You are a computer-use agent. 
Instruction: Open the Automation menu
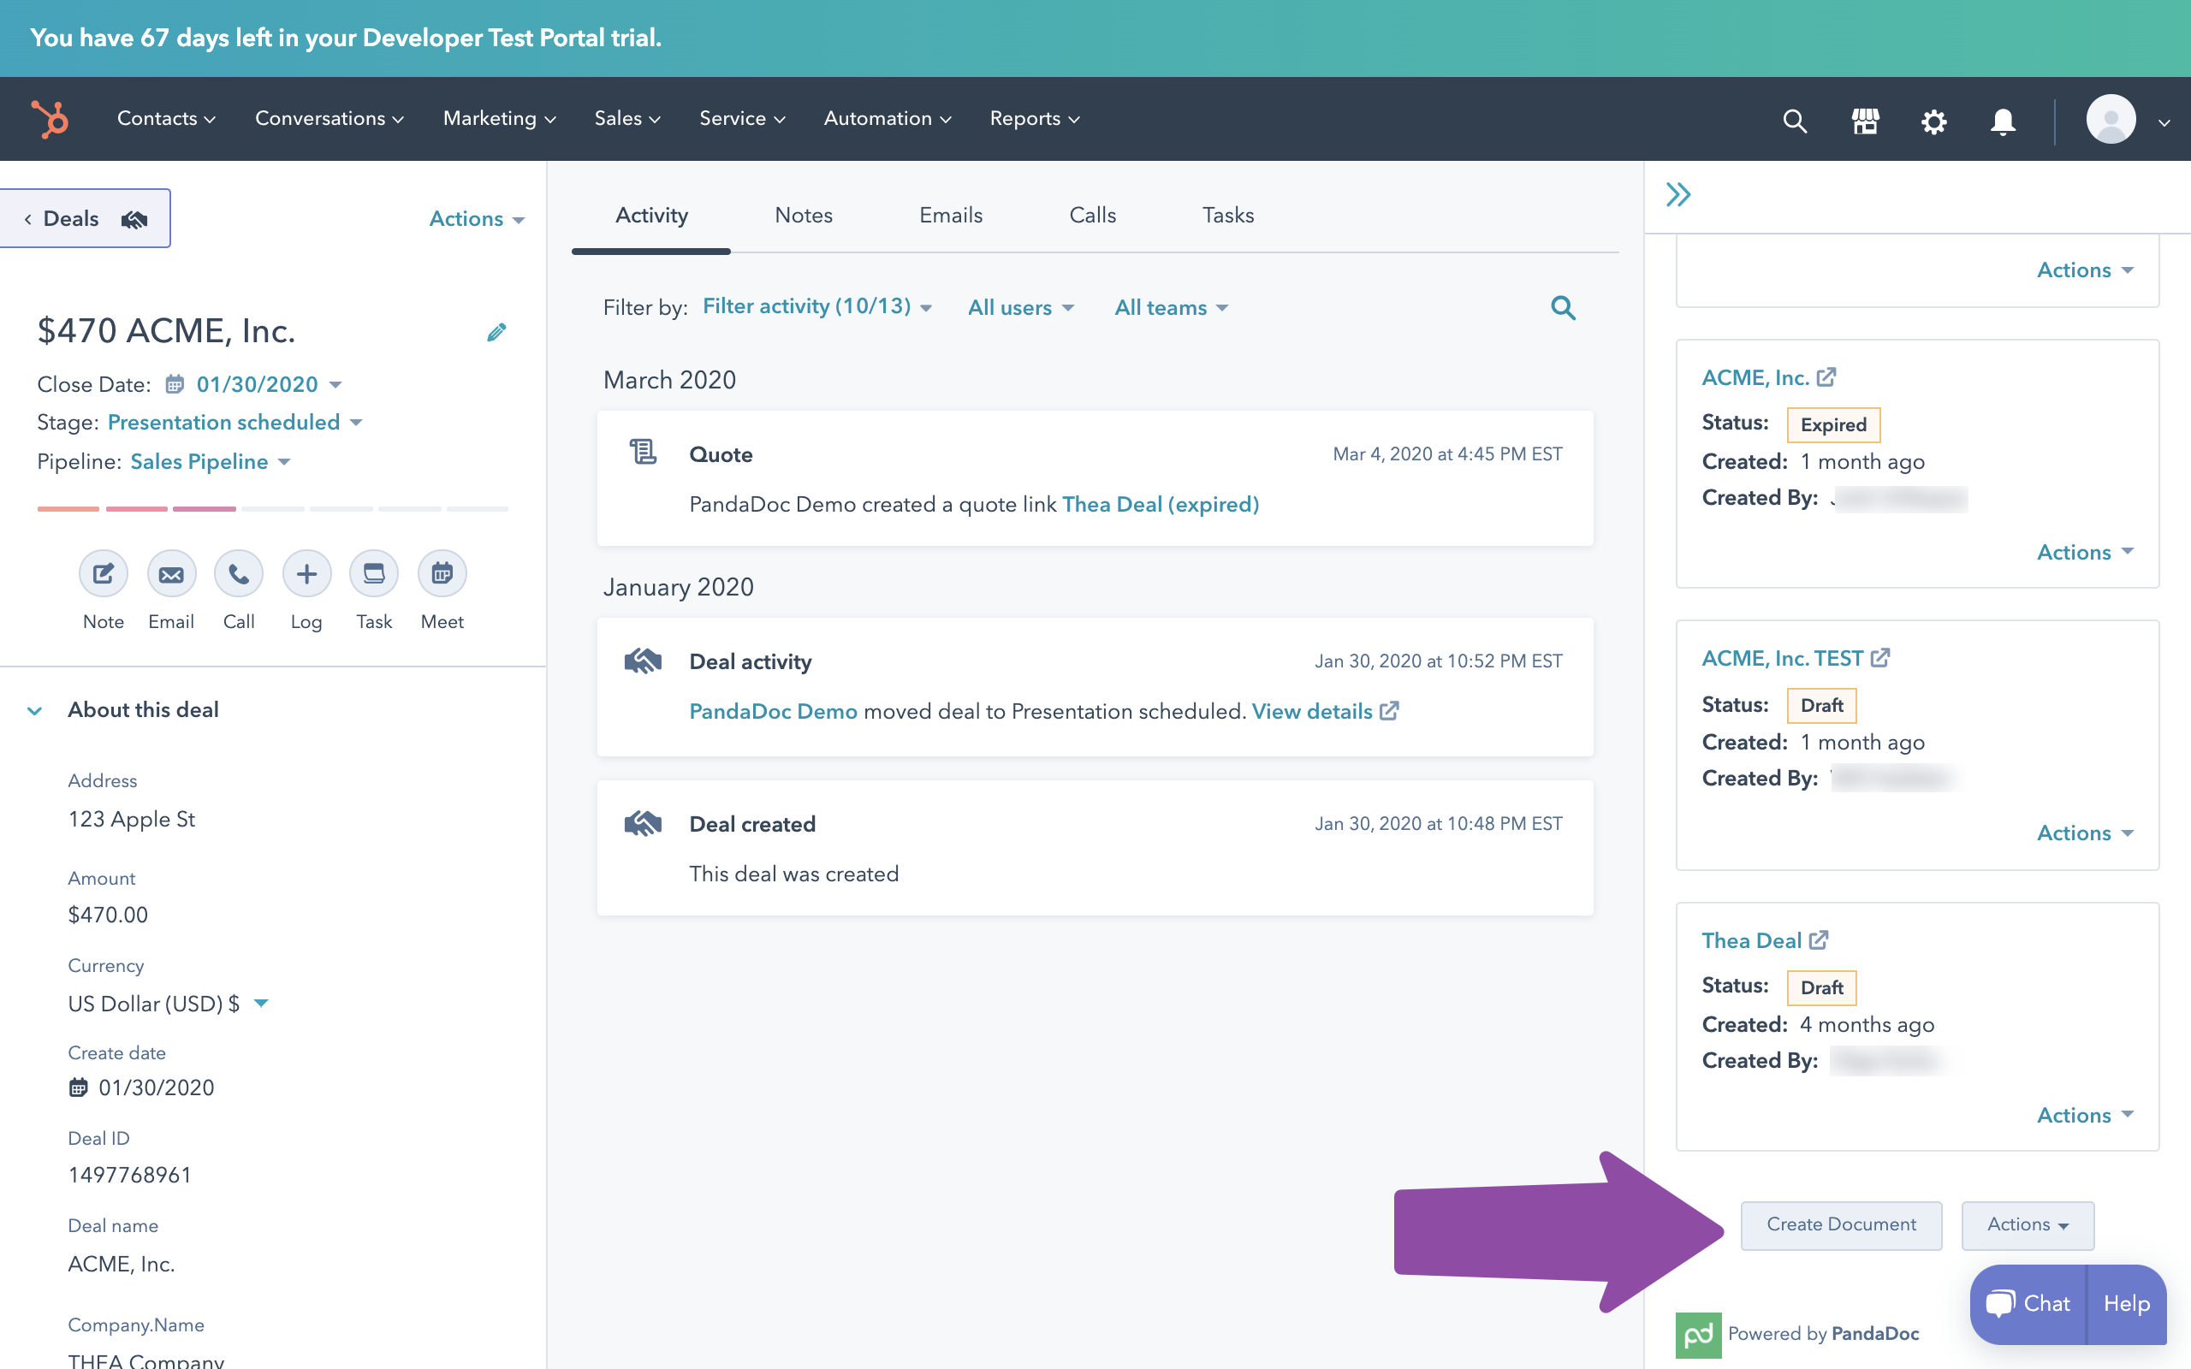(888, 119)
